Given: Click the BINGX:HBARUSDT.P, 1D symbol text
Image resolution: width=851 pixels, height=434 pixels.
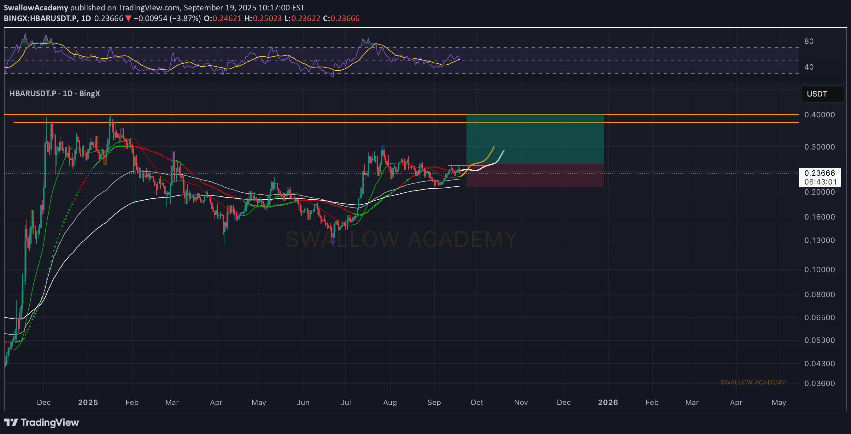Looking at the screenshot, I should [x=47, y=18].
